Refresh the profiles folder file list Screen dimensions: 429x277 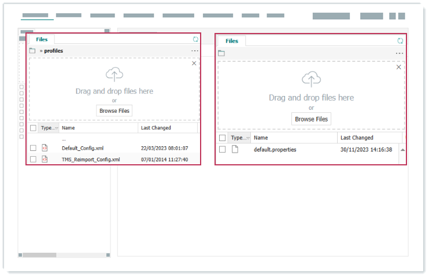click(195, 39)
